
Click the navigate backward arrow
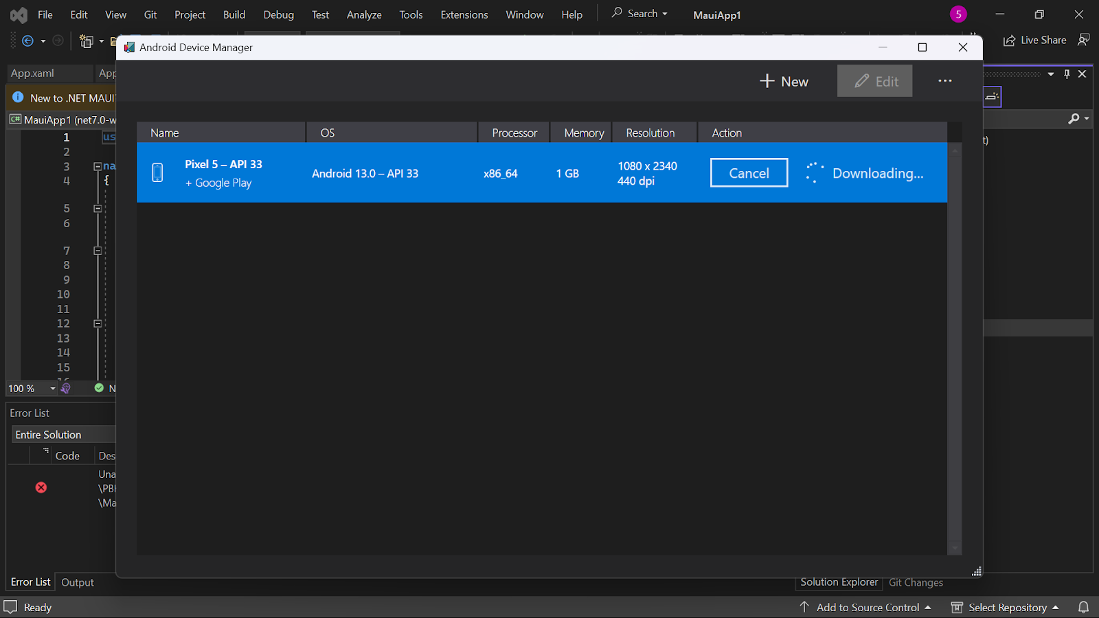[x=27, y=41]
